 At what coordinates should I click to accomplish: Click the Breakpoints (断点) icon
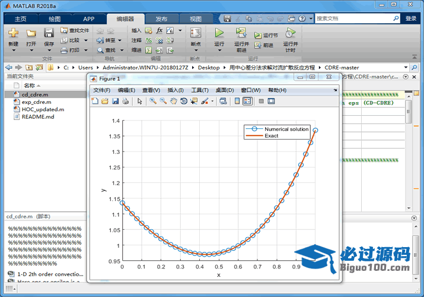point(196,33)
